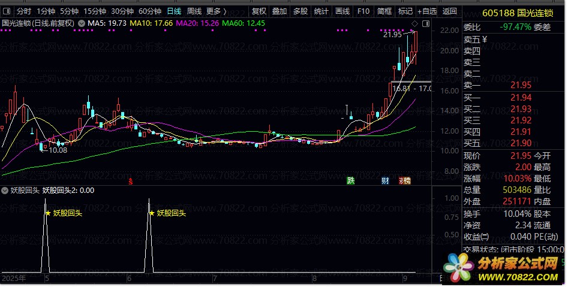Click the 21.95 high price label on chart
Viewport: 568px width, 287px height.
point(393,35)
